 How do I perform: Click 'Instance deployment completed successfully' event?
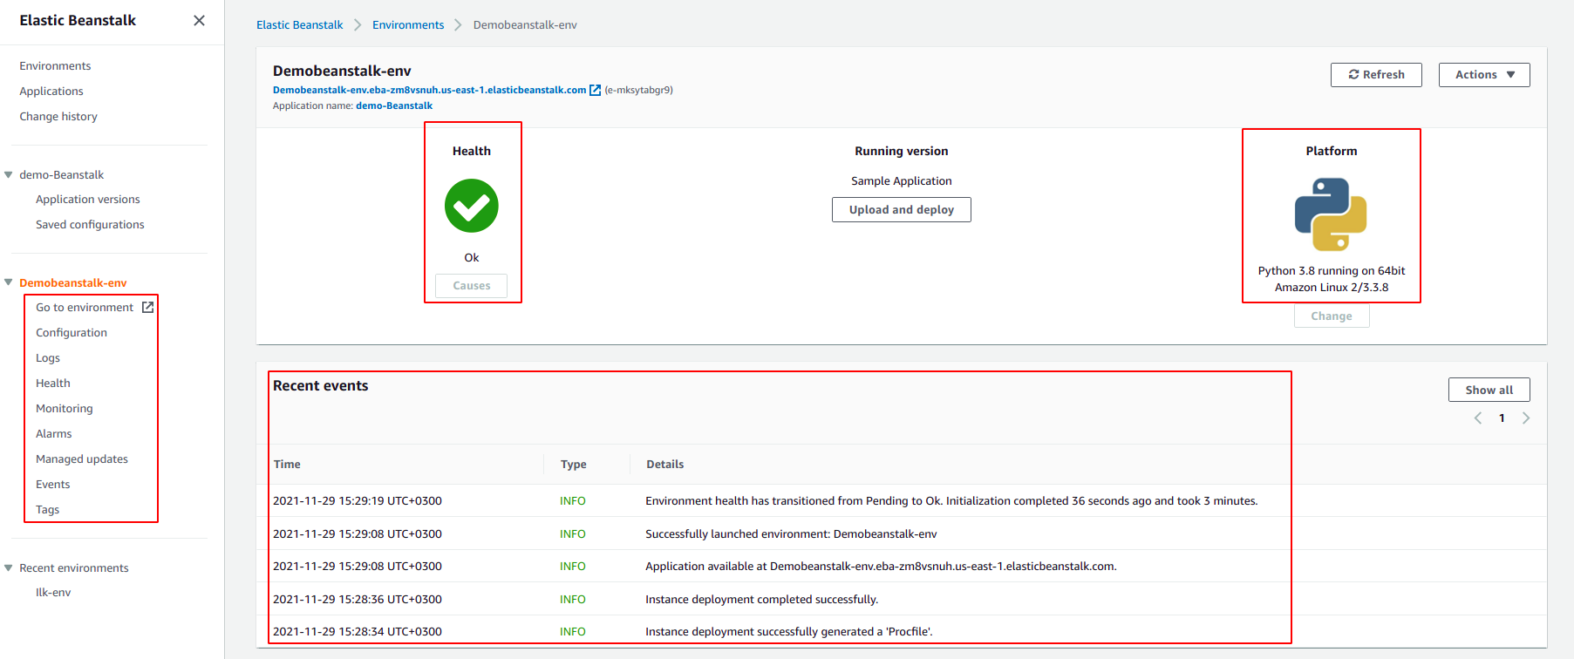[762, 600]
